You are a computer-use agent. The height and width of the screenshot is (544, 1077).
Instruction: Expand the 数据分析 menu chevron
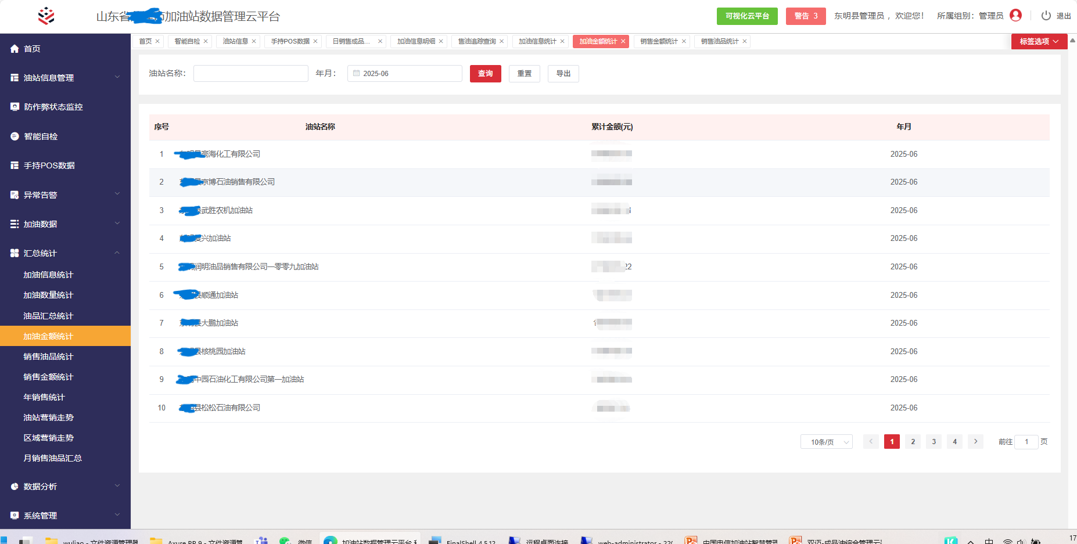click(117, 485)
